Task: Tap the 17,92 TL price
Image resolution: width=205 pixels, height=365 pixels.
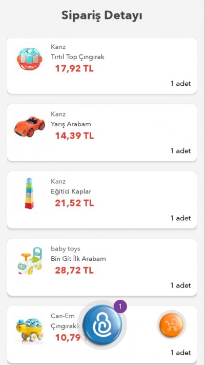Action: 74,69
